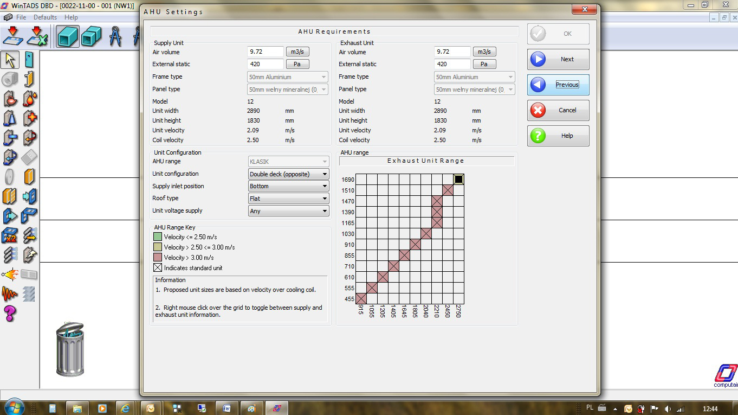This screenshot has height=415, width=738.
Task: Choose the drawing compass tool icon
Action: tap(115, 36)
